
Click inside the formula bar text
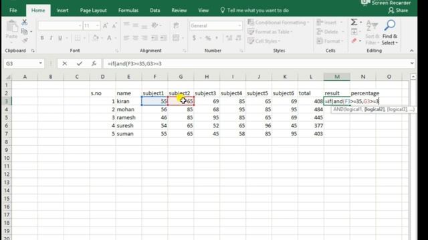point(134,64)
